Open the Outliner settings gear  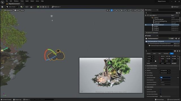[x=179, y=13]
